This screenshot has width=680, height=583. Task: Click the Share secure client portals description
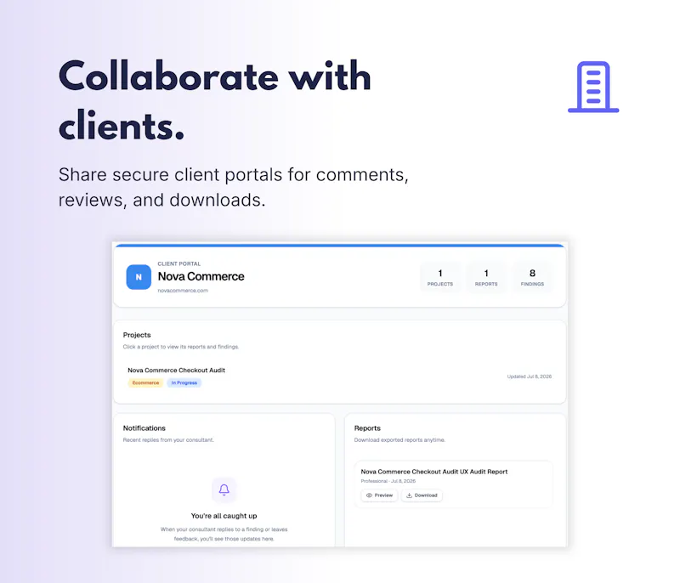[233, 187]
